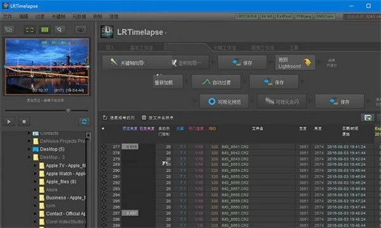This screenshot has height=228, width=381.
Task: Click the folder tree scrollbar up arrow
Action: (88, 135)
